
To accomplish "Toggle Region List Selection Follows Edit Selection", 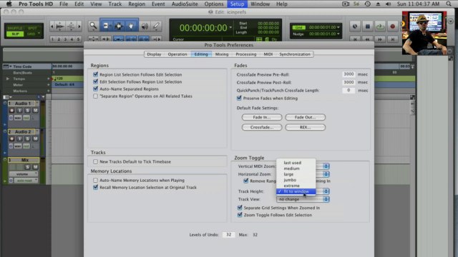I will click(95, 74).
